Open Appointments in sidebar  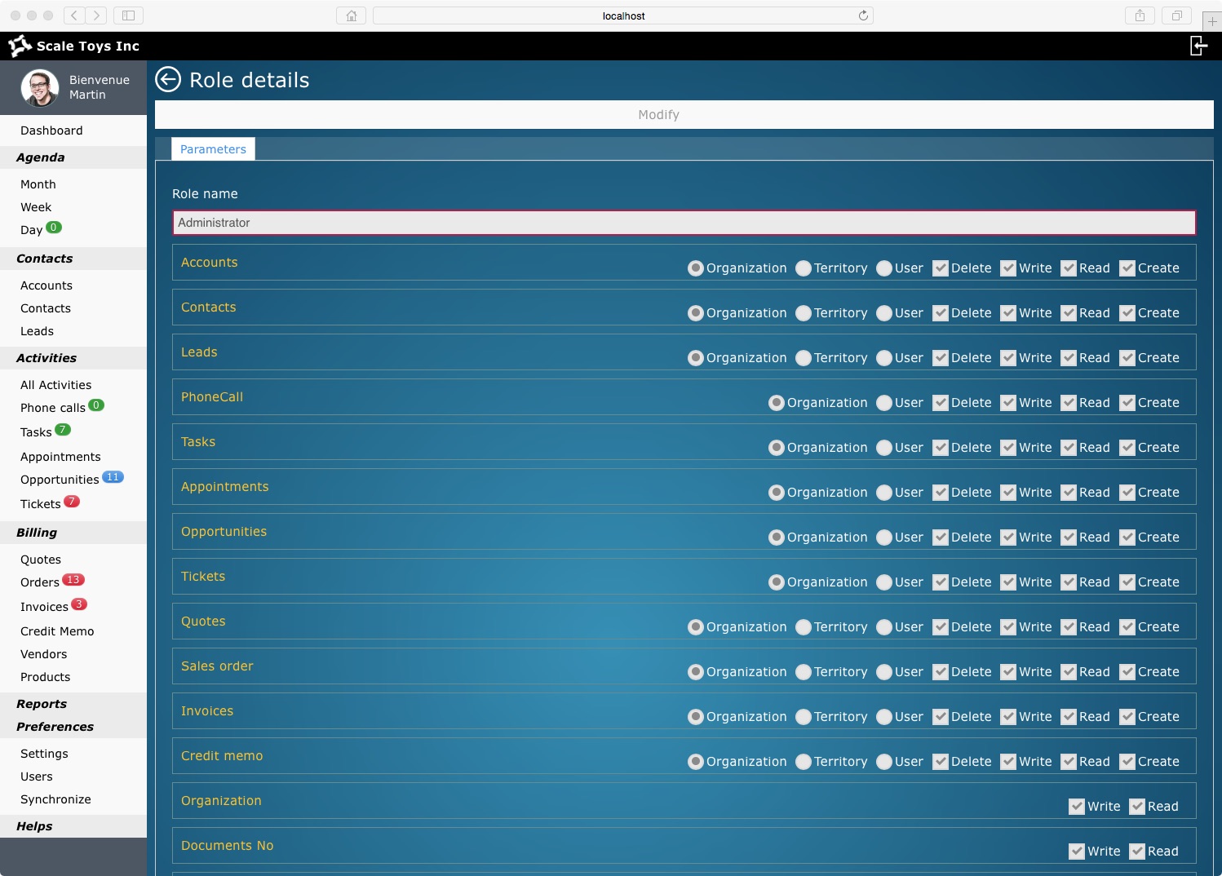pos(60,457)
